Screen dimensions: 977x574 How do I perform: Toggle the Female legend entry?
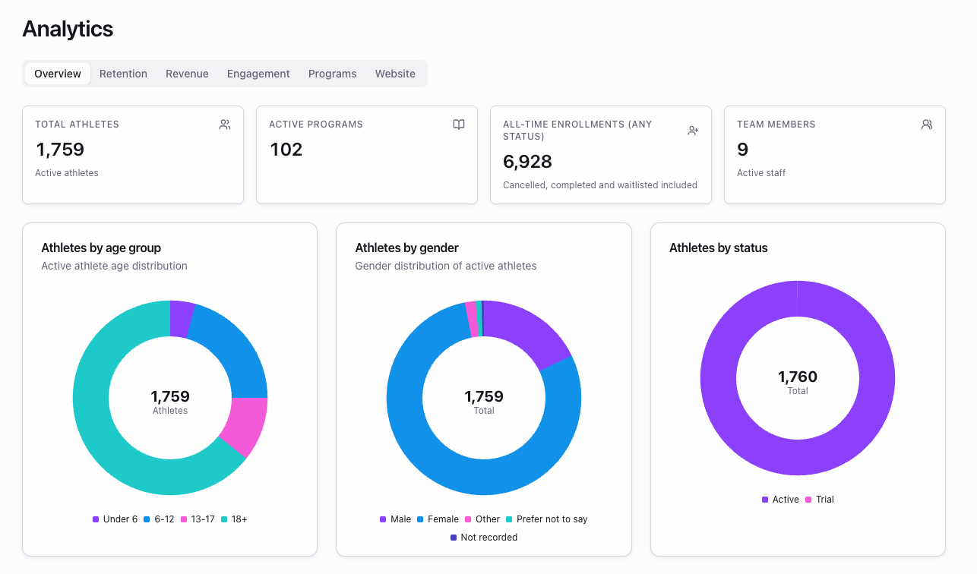[x=438, y=519]
